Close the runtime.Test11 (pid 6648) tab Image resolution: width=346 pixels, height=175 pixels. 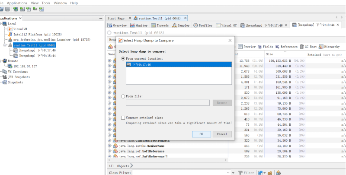pos(186,18)
